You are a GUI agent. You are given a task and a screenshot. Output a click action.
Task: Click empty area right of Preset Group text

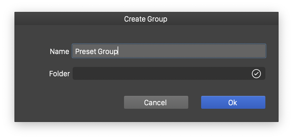coord(193,51)
